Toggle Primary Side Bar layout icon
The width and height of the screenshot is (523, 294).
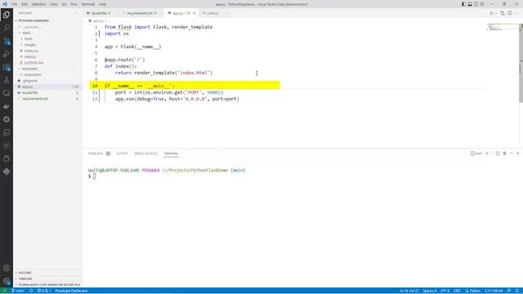(x=463, y=4)
